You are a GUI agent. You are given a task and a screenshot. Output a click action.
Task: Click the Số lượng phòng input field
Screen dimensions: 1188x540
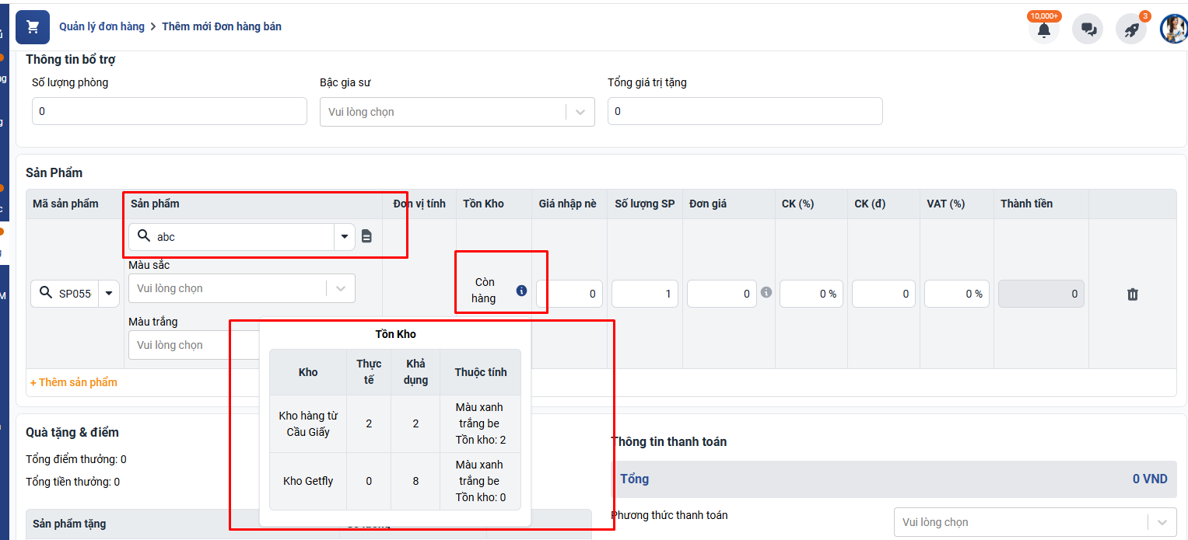(169, 111)
